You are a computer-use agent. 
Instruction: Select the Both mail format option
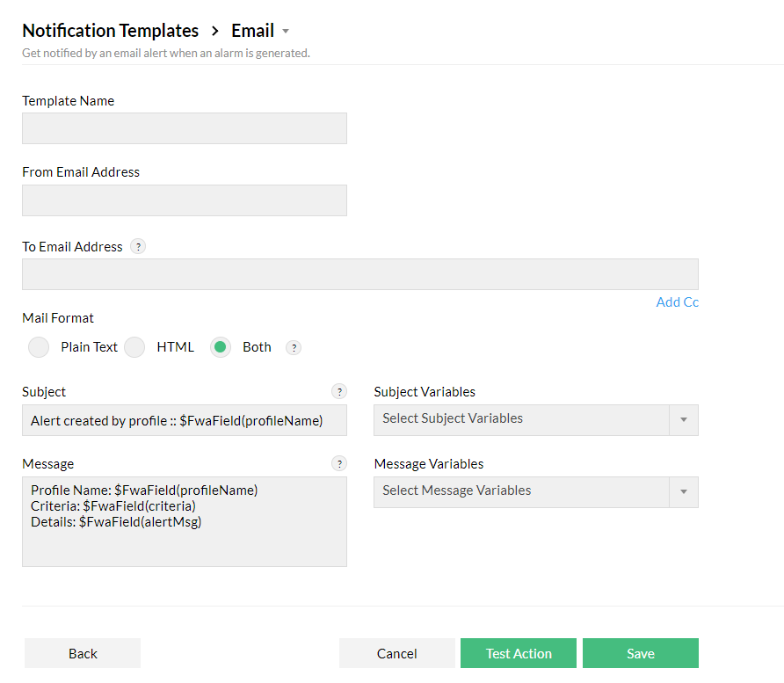[x=221, y=347]
